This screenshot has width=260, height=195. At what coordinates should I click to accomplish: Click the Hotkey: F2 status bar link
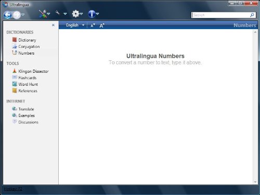click(13, 189)
